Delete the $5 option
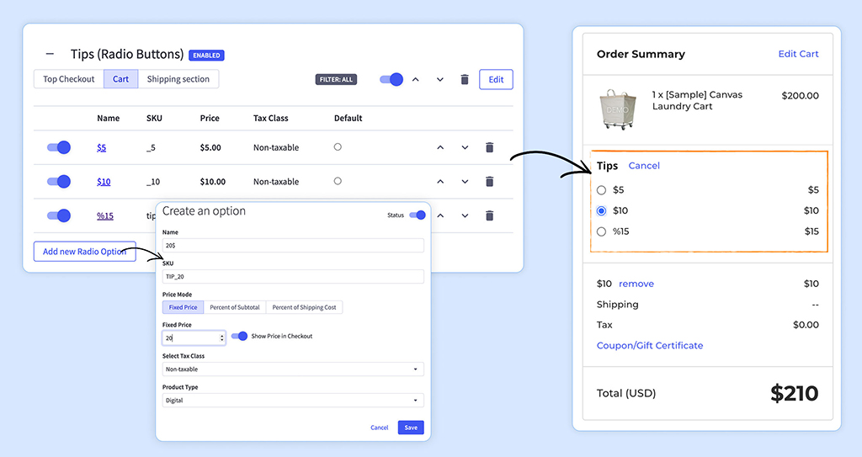 point(489,147)
